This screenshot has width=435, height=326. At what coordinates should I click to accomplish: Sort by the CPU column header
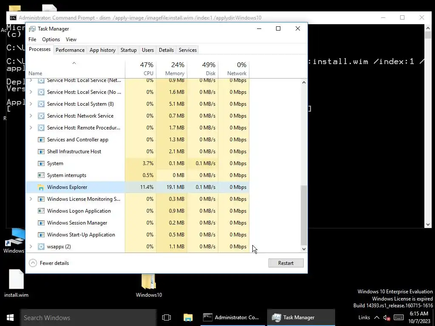141,69
